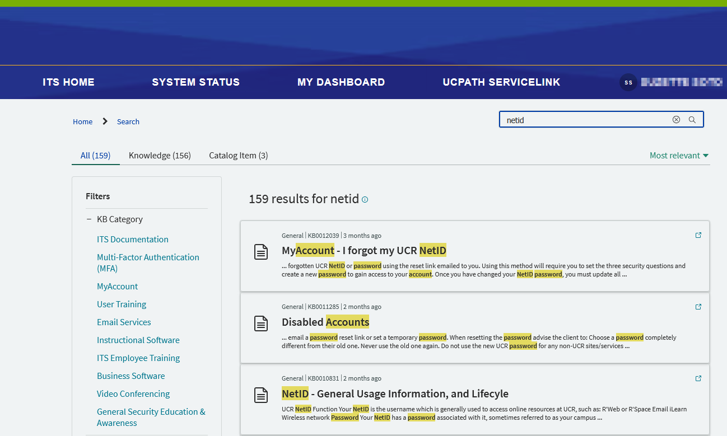Click inside the netid search field

point(582,120)
